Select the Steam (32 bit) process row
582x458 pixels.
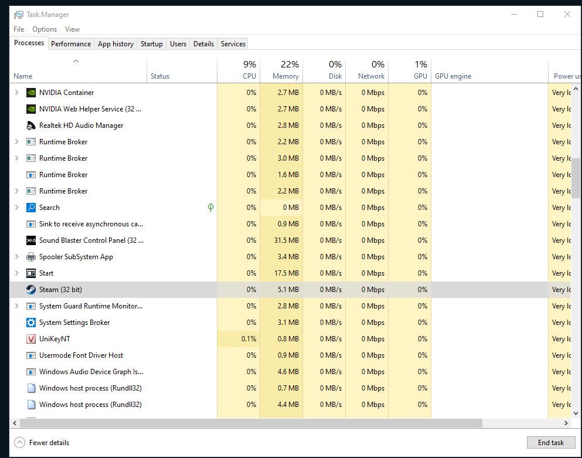(117, 289)
